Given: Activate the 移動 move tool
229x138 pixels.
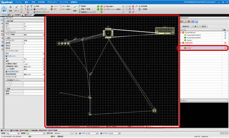Looking at the screenshot, I should pos(10,9).
